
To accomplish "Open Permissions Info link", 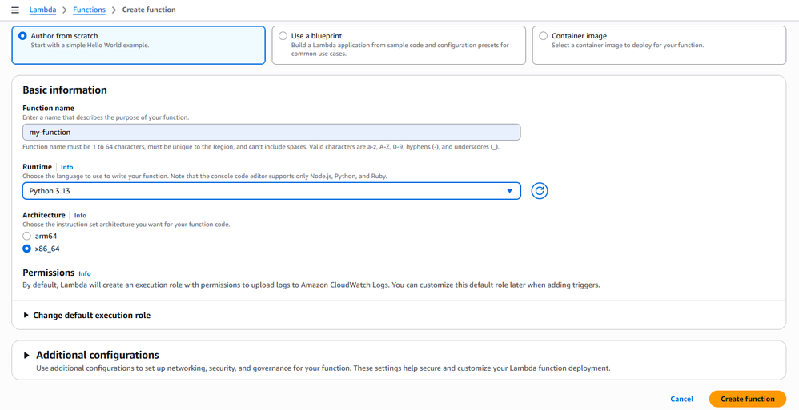I will [85, 273].
